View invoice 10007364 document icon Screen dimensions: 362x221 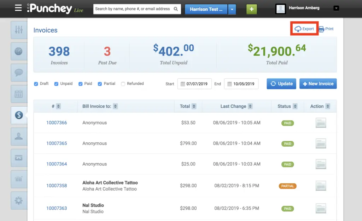click(321, 164)
